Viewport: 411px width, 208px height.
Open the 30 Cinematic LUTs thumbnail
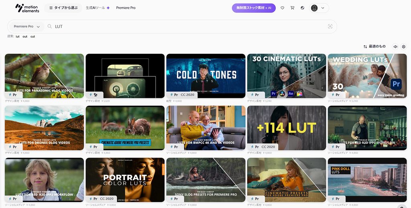(x=287, y=76)
